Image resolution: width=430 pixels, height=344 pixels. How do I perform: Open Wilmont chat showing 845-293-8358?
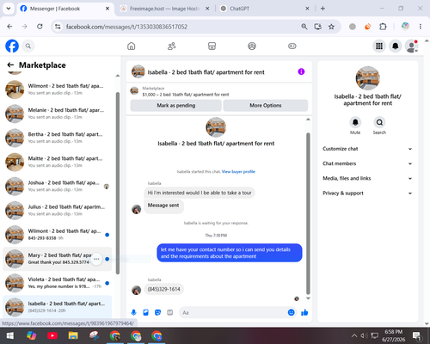click(x=58, y=235)
